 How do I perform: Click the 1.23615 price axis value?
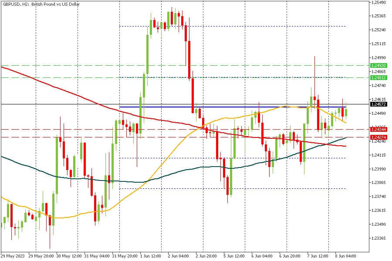pos(378,210)
